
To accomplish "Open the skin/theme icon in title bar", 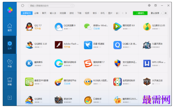I will pos(149,5).
